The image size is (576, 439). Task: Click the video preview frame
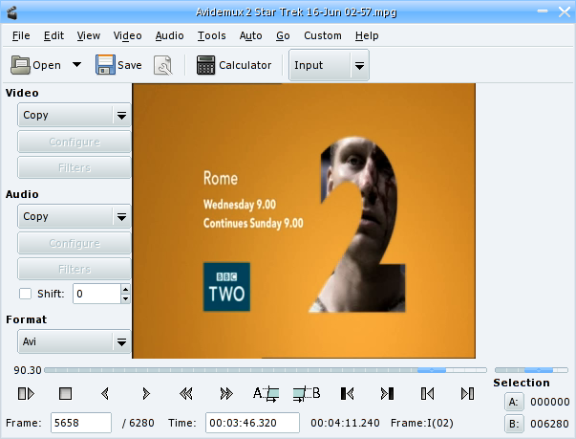pyautogui.click(x=304, y=221)
